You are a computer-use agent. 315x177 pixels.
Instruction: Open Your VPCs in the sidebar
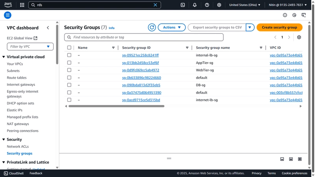point(15,64)
